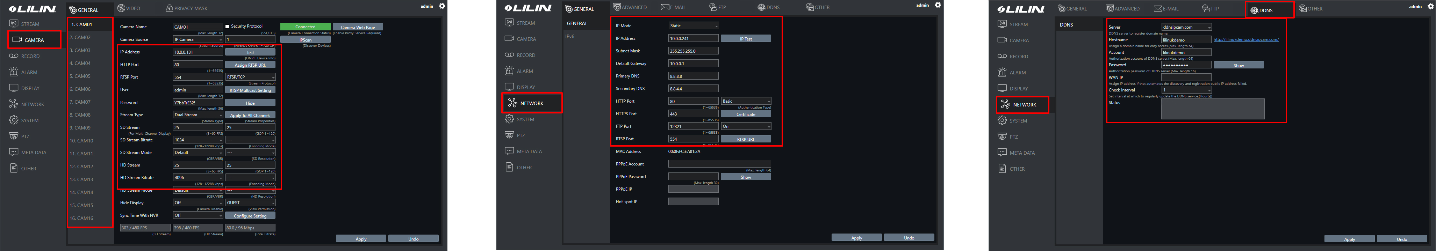Open RECORD in the left window sidebar
The width and height of the screenshot is (1436, 251).
pos(24,56)
